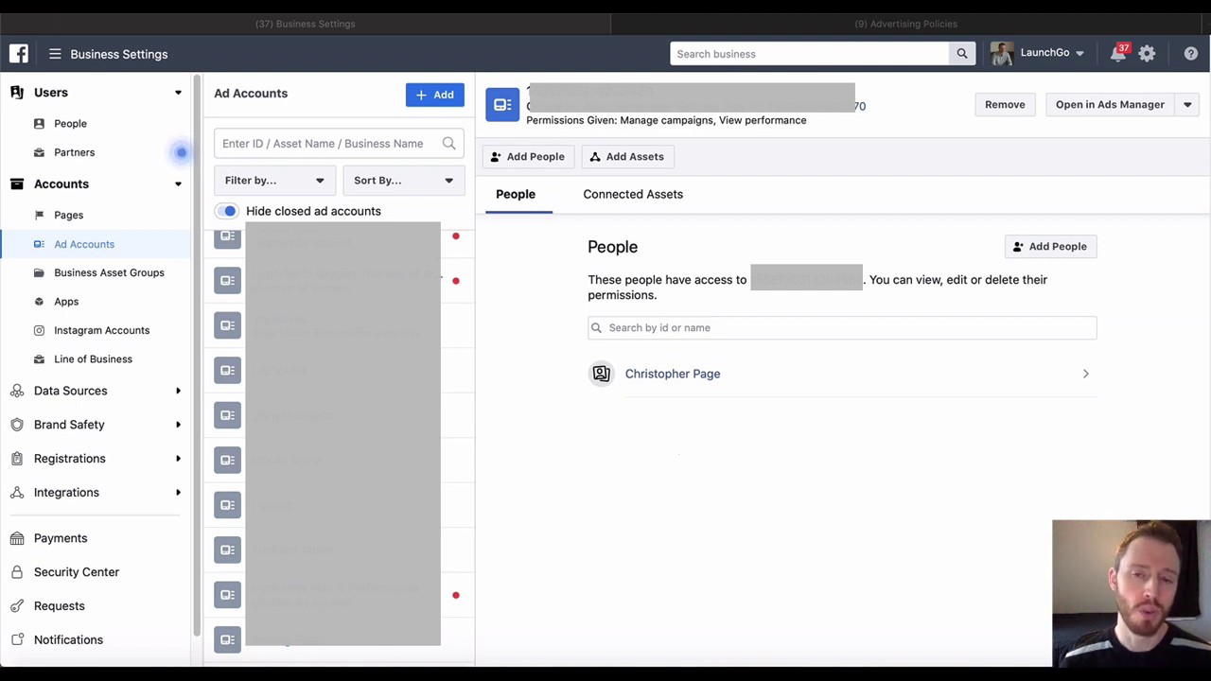The width and height of the screenshot is (1211, 681).
Task: Click the blue Add button
Action: [434, 95]
